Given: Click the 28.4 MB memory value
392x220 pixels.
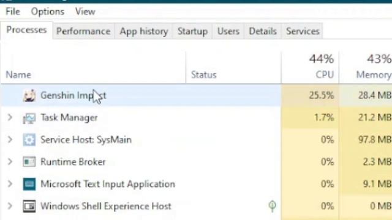Looking at the screenshot, I should pos(374,95).
